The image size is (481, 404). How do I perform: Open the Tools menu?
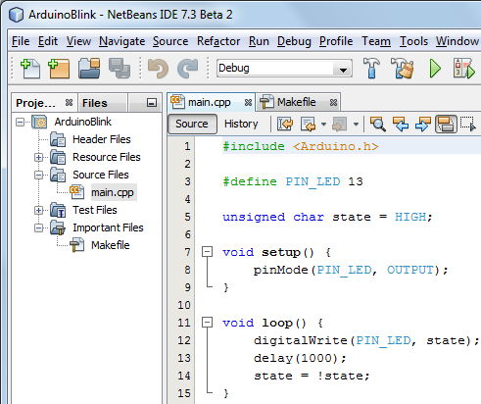pos(413,41)
